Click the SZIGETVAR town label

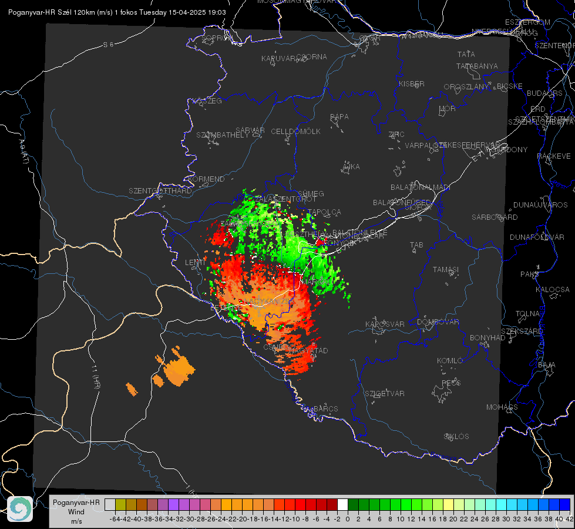click(385, 394)
